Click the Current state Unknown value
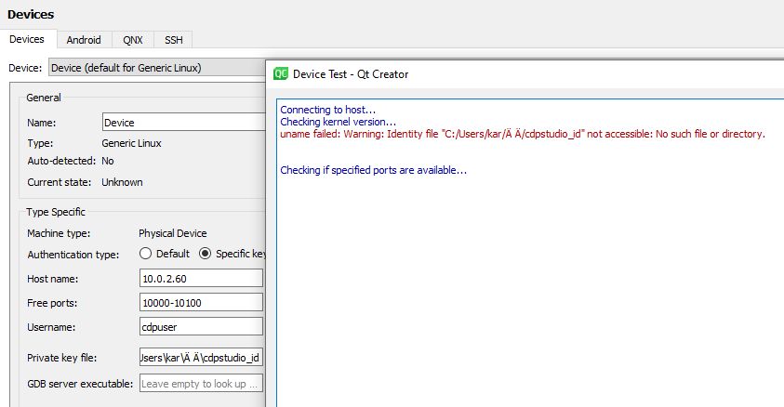Image resolution: width=784 pixels, height=407 pixels. [122, 182]
